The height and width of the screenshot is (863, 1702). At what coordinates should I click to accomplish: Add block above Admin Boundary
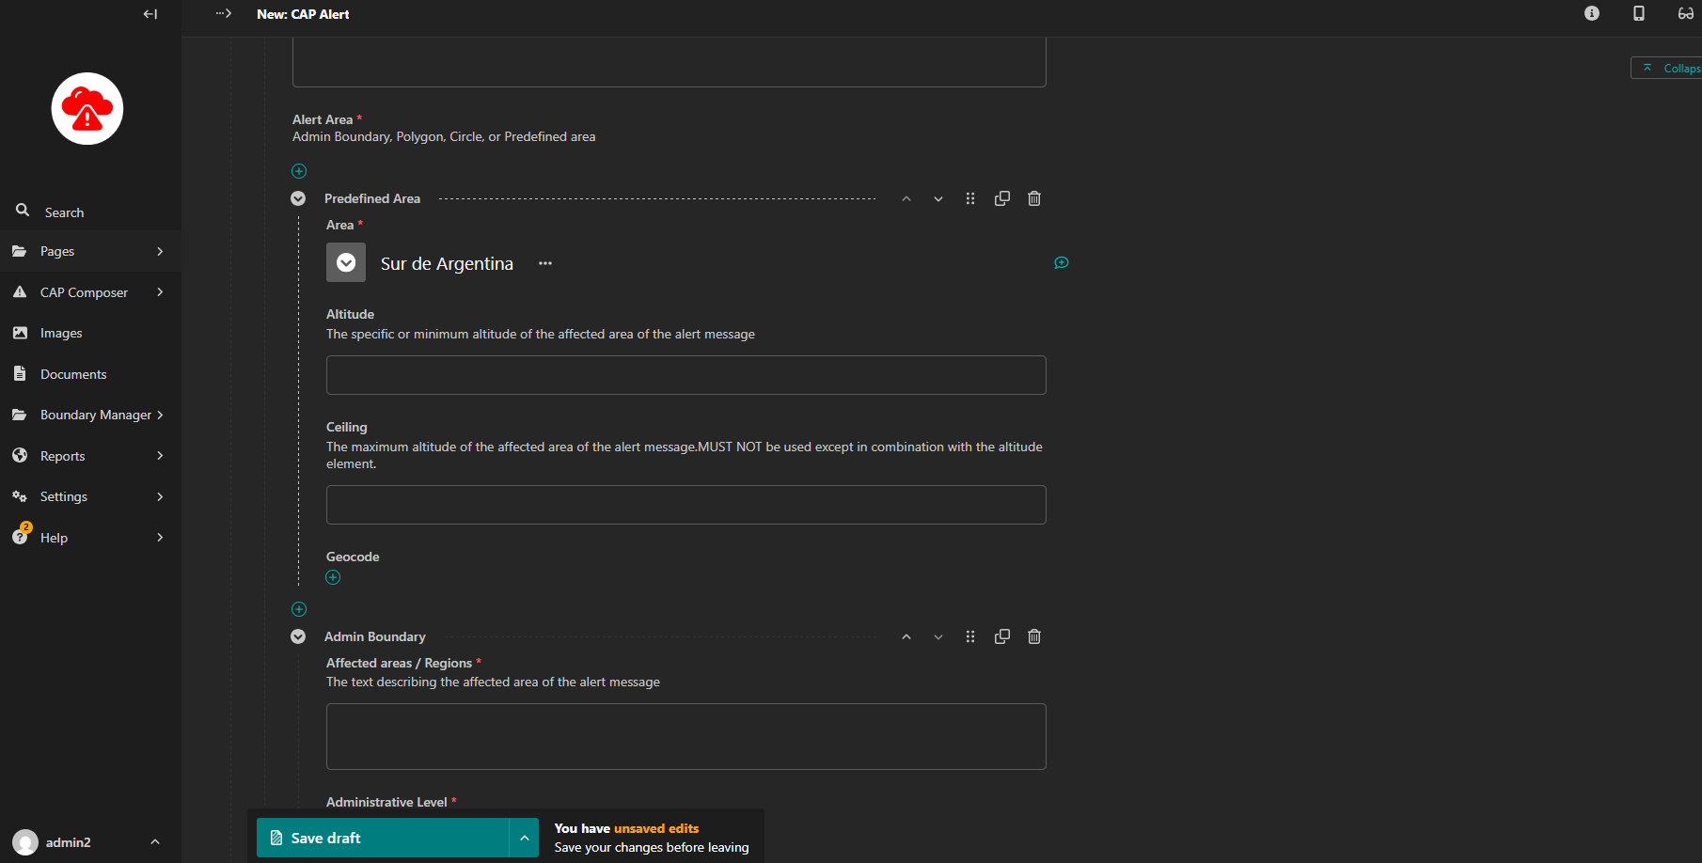[x=299, y=609]
